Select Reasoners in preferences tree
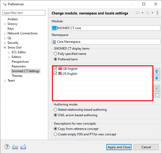The height and width of the screenshot is (154, 162). pyautogui.click(x=19, y=66)
